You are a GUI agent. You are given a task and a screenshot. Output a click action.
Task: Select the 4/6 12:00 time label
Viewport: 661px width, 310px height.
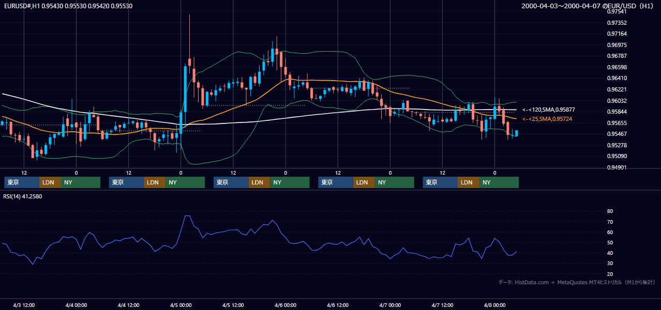338,305
